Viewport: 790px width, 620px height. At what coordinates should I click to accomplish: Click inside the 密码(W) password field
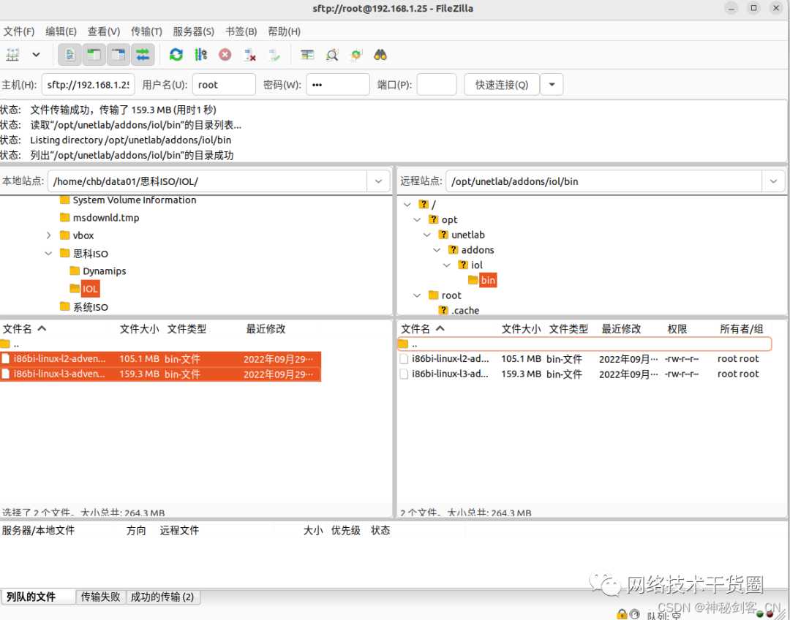click(337, 84)
